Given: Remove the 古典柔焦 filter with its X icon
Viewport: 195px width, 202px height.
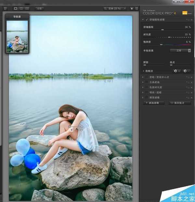Looking at the screenshot, I should click(x=191, y=82).
